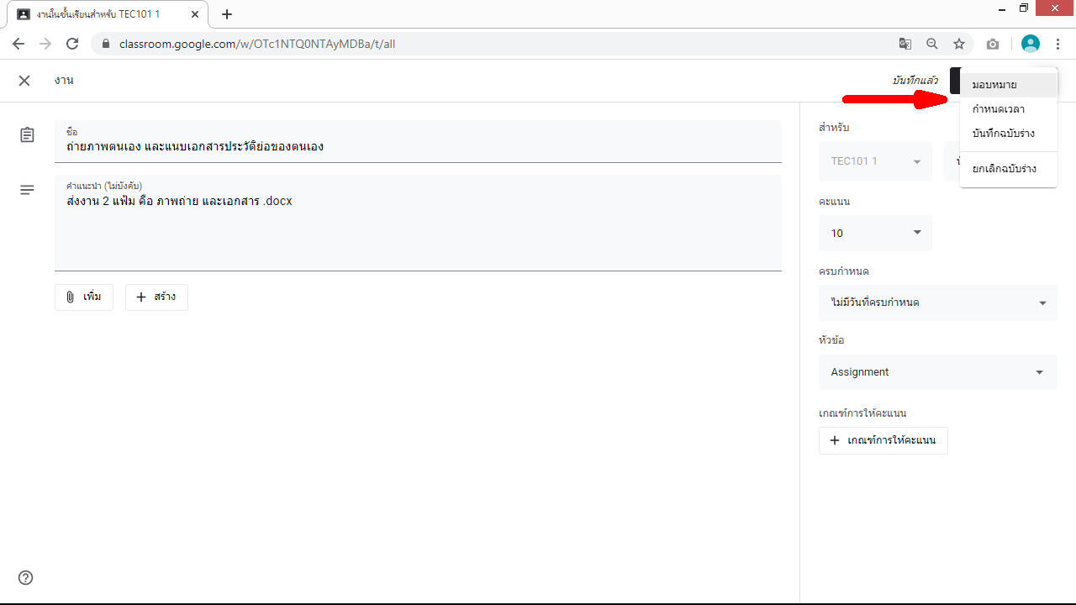Click the zoom magnifier icon in address bar
The width and height of the screenshot is (1076, 605).
[931, 44]
